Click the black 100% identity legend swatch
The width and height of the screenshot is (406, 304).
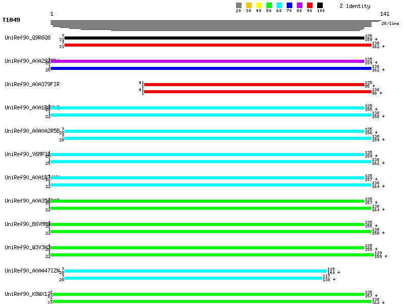click(x=320, y=6)
